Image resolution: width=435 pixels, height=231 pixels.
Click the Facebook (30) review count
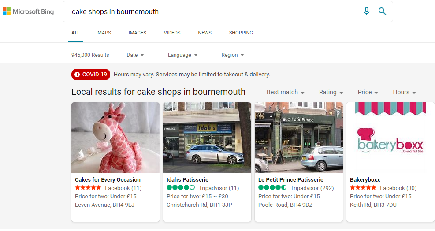coord(398,188)
